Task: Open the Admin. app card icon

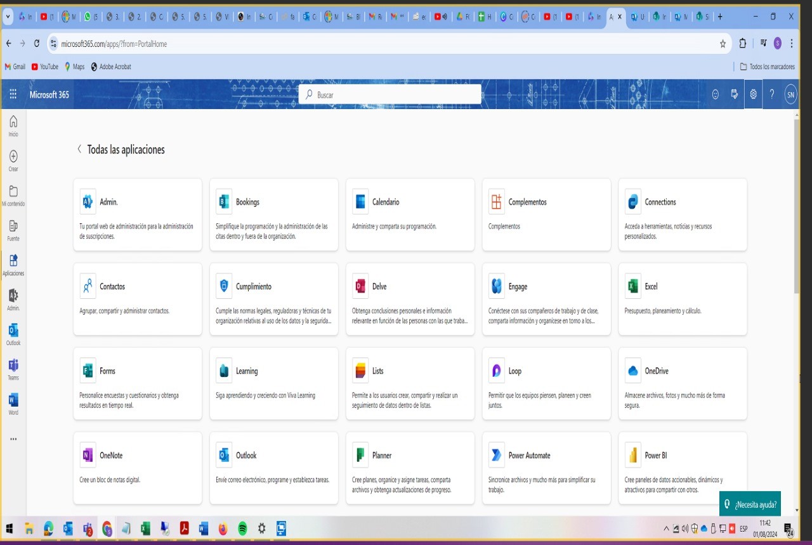Action: pyautogui.click(x=88, y=202)
